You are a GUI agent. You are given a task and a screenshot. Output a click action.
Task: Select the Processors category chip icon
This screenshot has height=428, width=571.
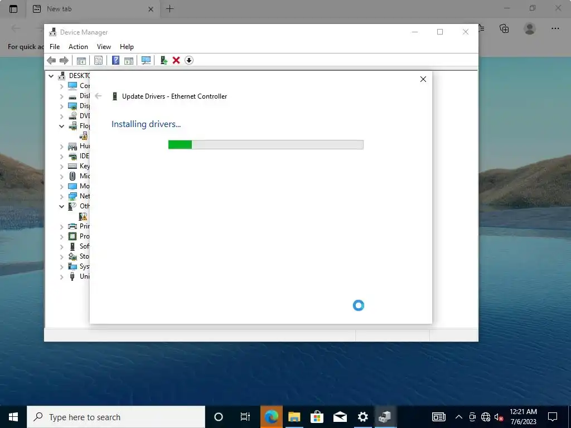point(72,236)
